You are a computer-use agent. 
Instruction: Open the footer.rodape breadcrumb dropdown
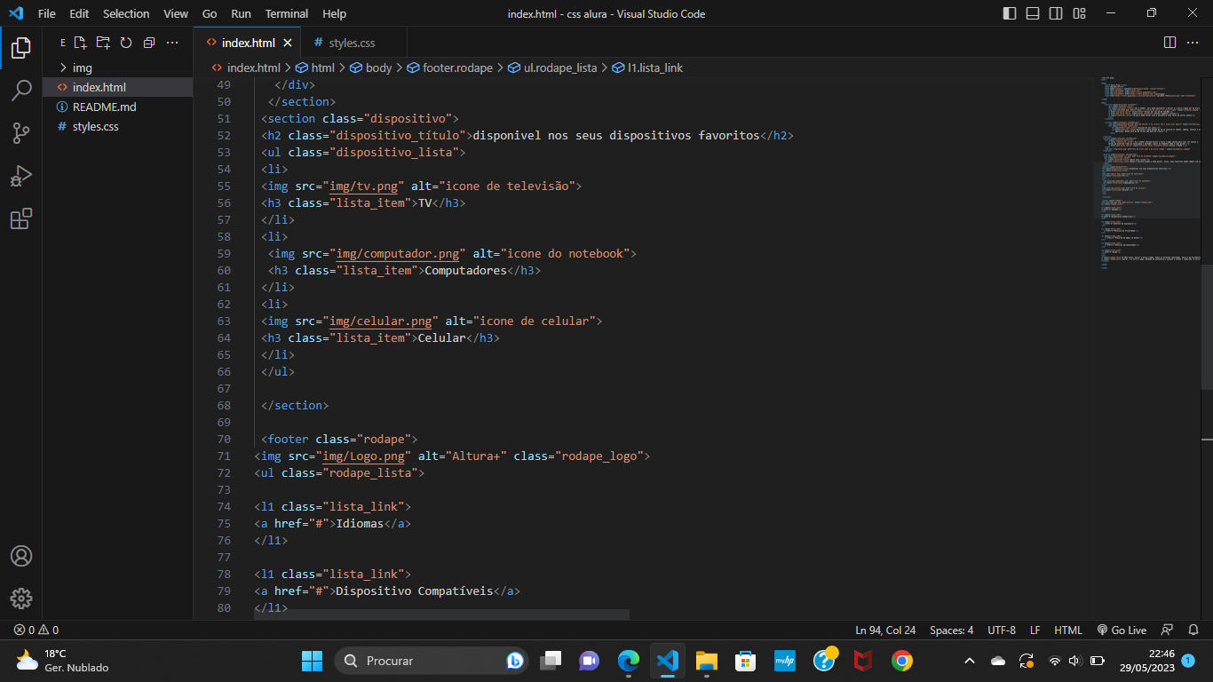click(x=450, y=67)
